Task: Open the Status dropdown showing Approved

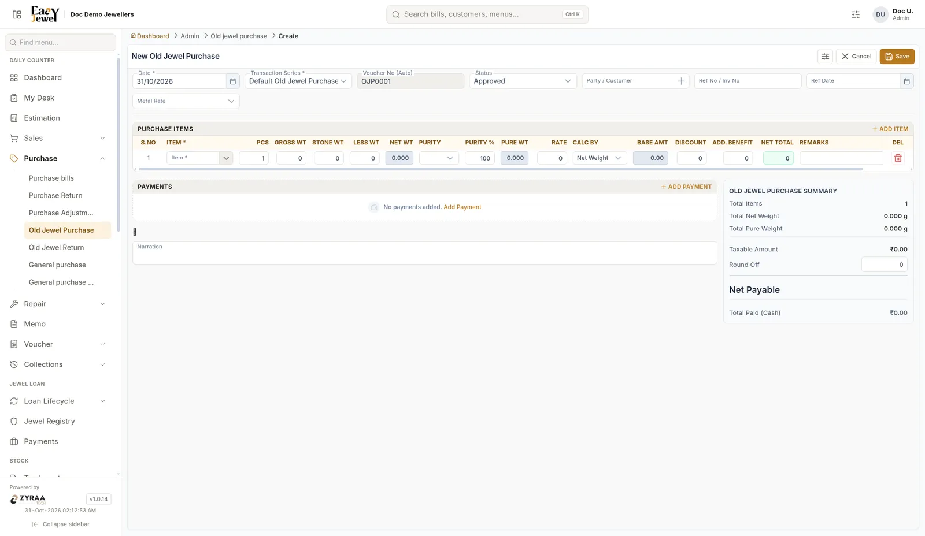Action: click(x=523, y=81)
